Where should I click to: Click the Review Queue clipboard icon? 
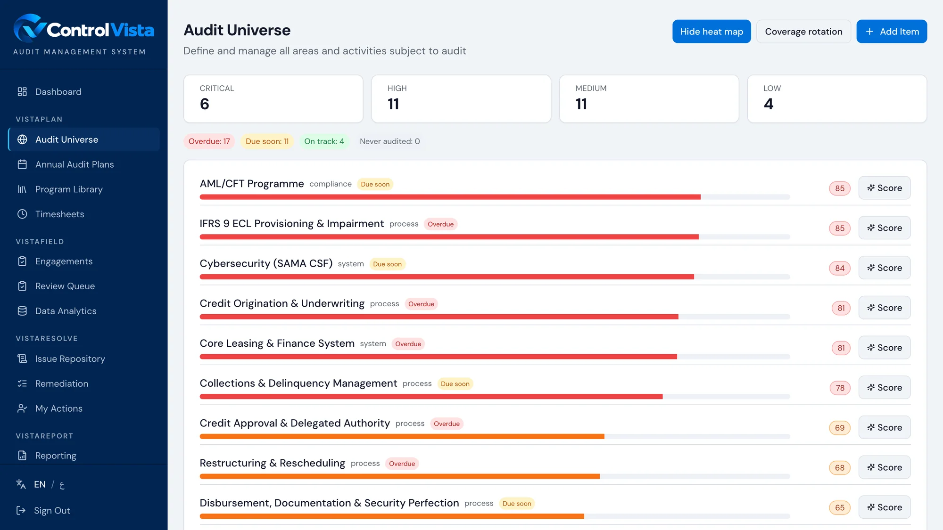(x=22, y=286)
